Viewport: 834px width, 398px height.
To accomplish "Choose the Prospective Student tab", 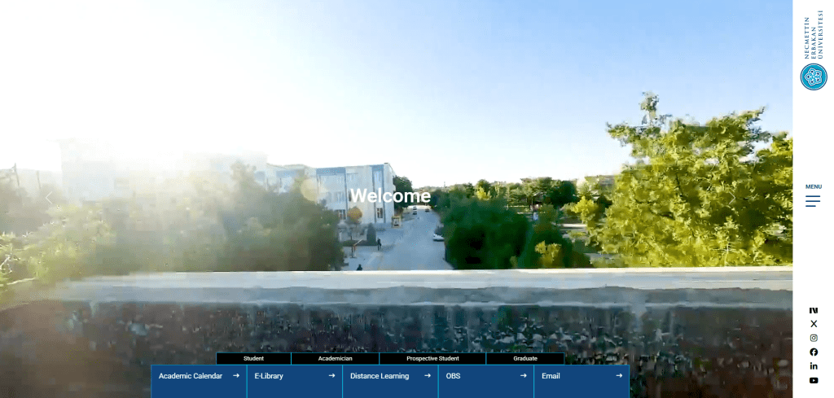I will (x=432, y=358).
